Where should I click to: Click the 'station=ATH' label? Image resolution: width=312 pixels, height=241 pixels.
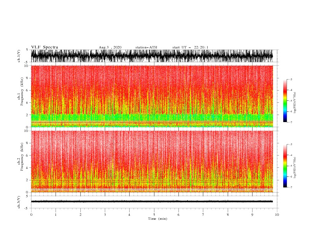[x=146, y=47]
